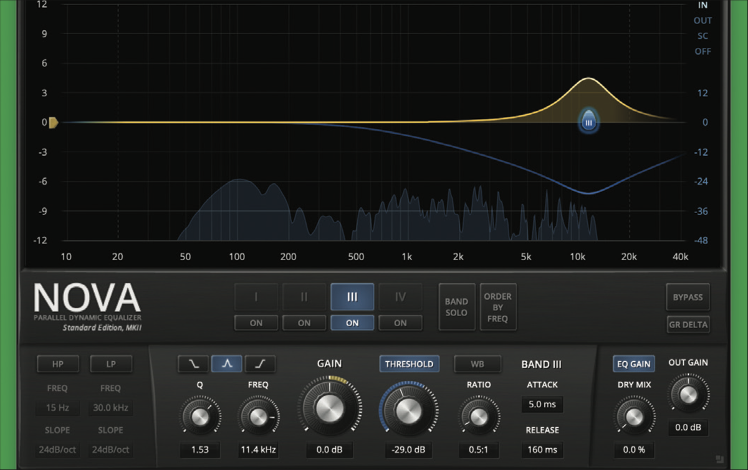Enable the WB wideband mode
Image resolution: width=748 pixels, height=470 pixels.
point(477,364)
